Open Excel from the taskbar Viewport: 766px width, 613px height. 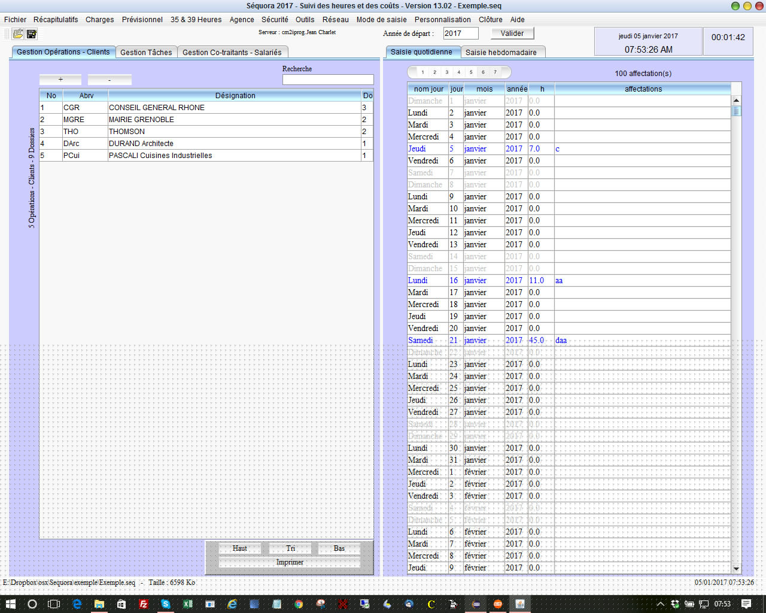[188, 604]
